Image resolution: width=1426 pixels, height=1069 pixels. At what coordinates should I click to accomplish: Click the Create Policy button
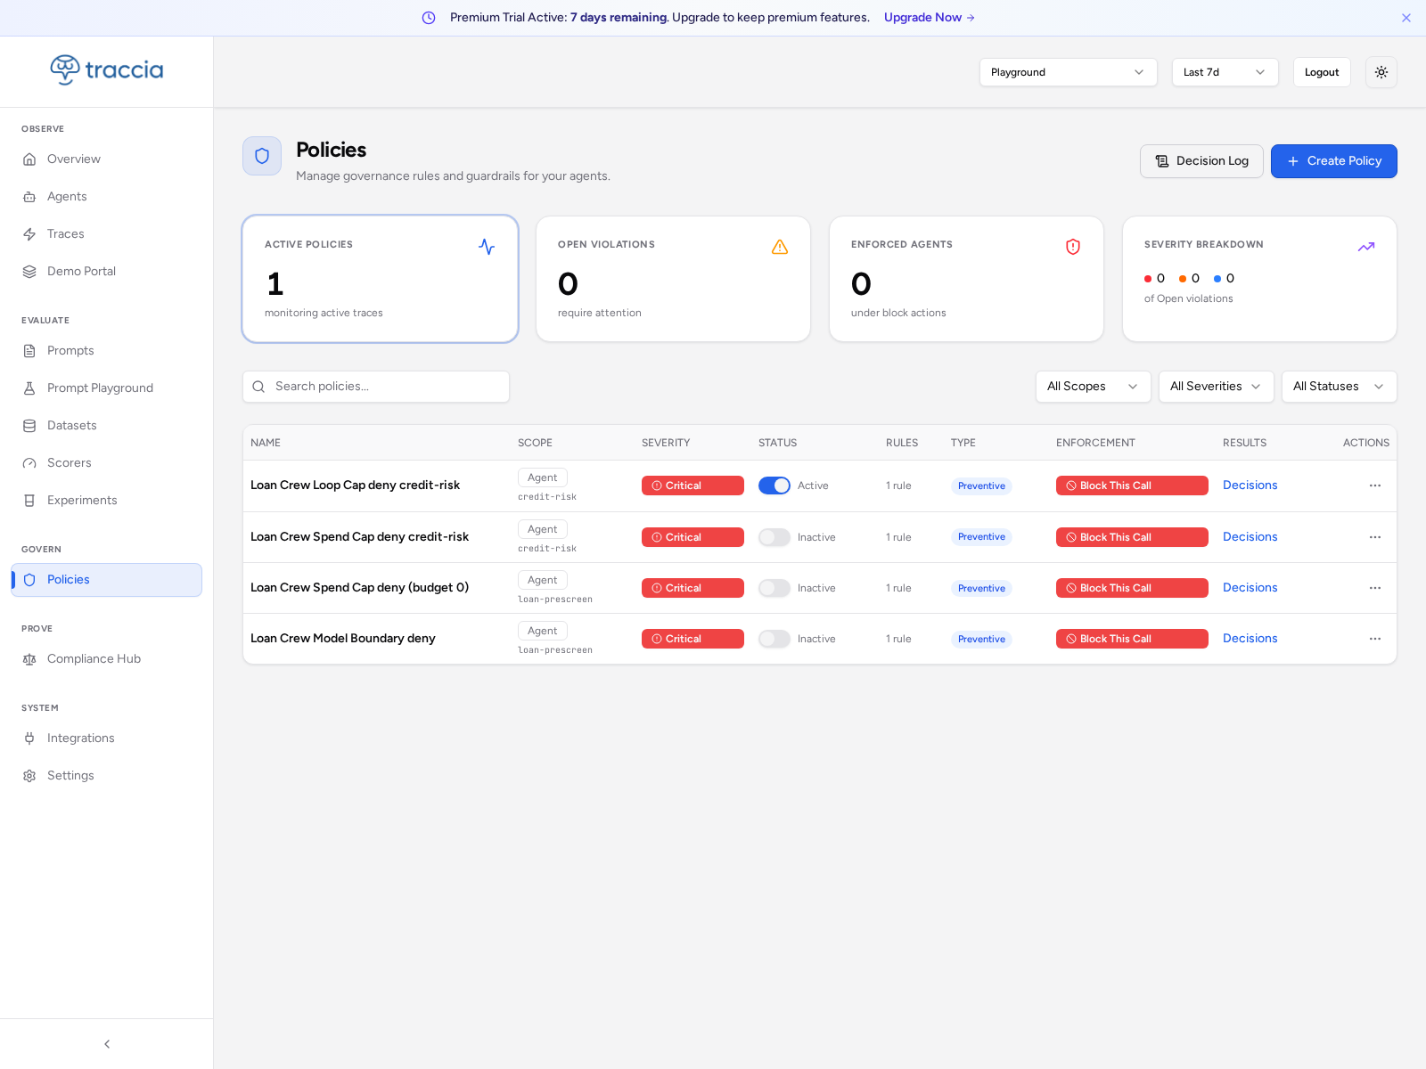pyautogui.click(x=1333, y=161)
